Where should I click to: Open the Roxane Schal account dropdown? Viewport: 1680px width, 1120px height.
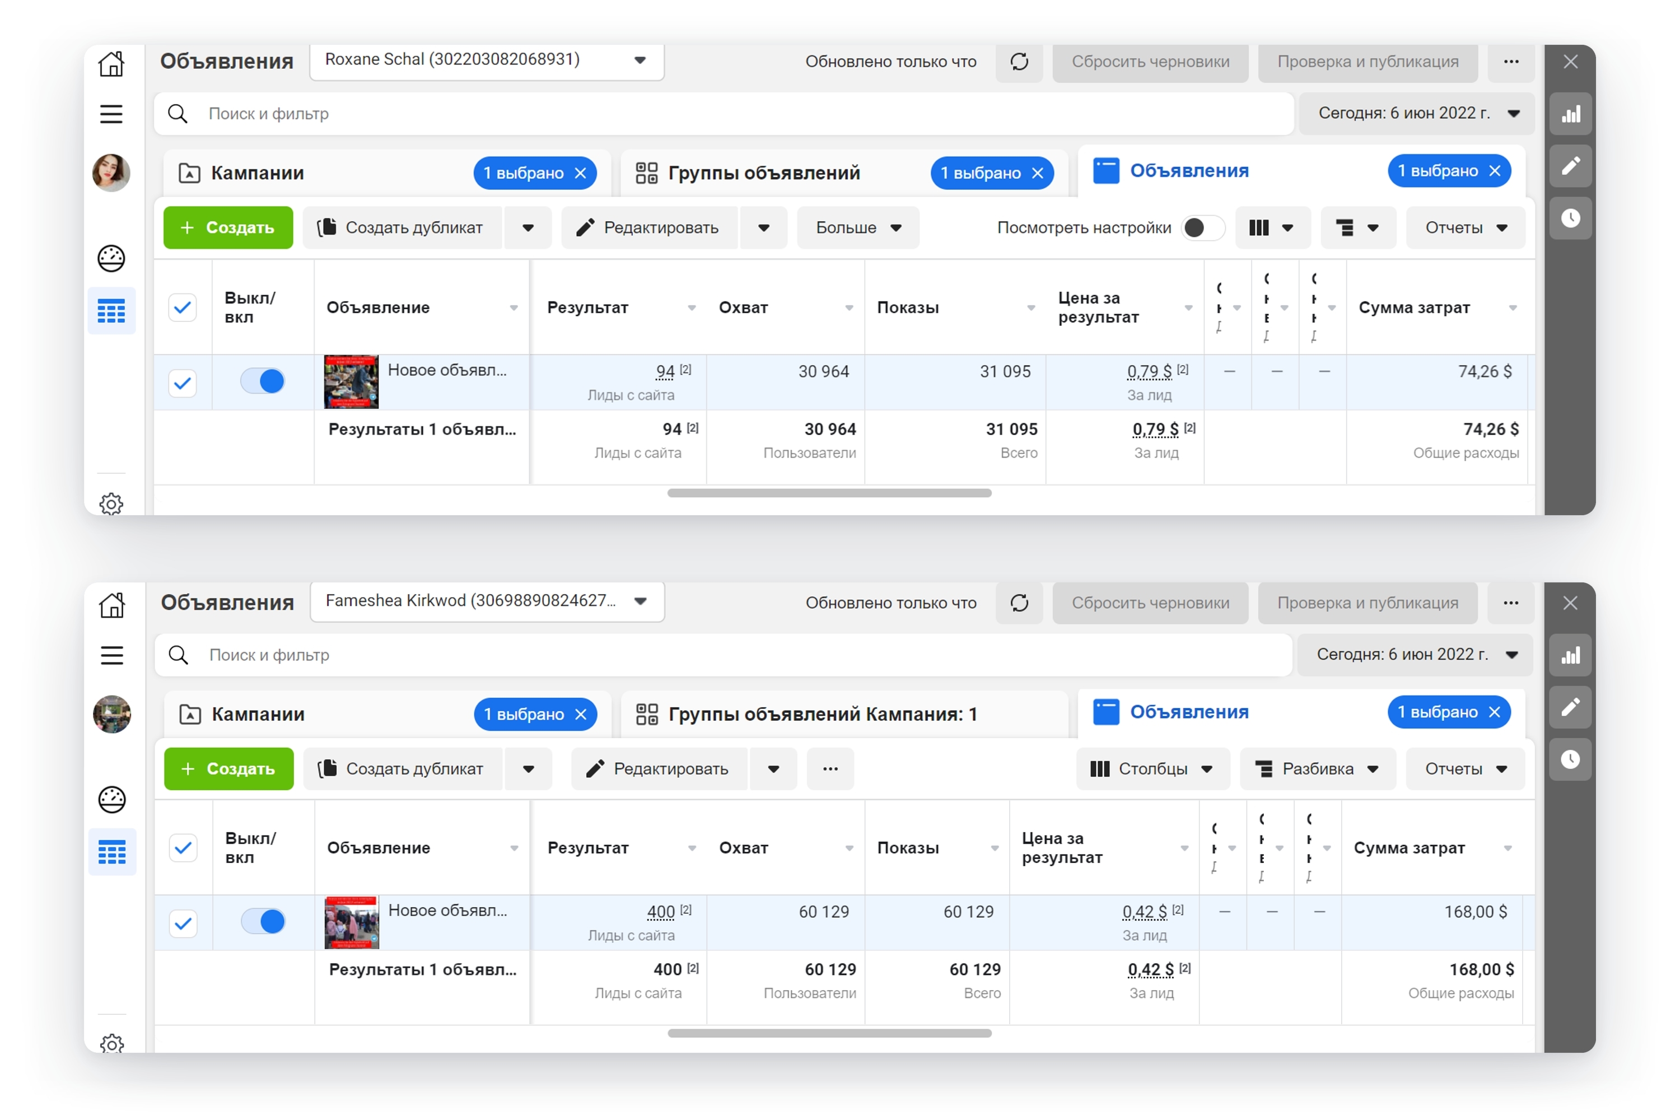(x=487, y=60)
